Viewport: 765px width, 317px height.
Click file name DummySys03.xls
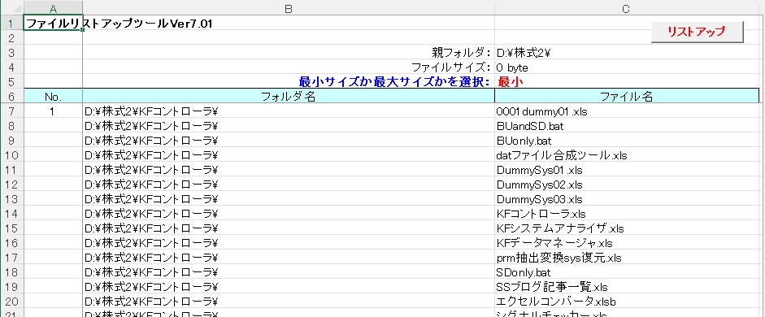tap(539, 199)
